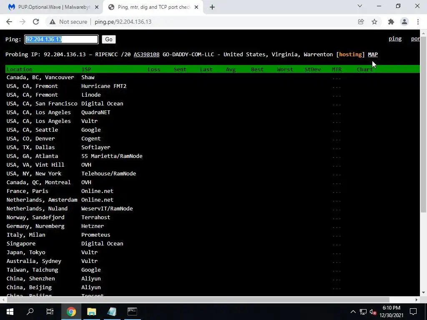
Task: Click the Location column header
Action: tap(19, 69)
